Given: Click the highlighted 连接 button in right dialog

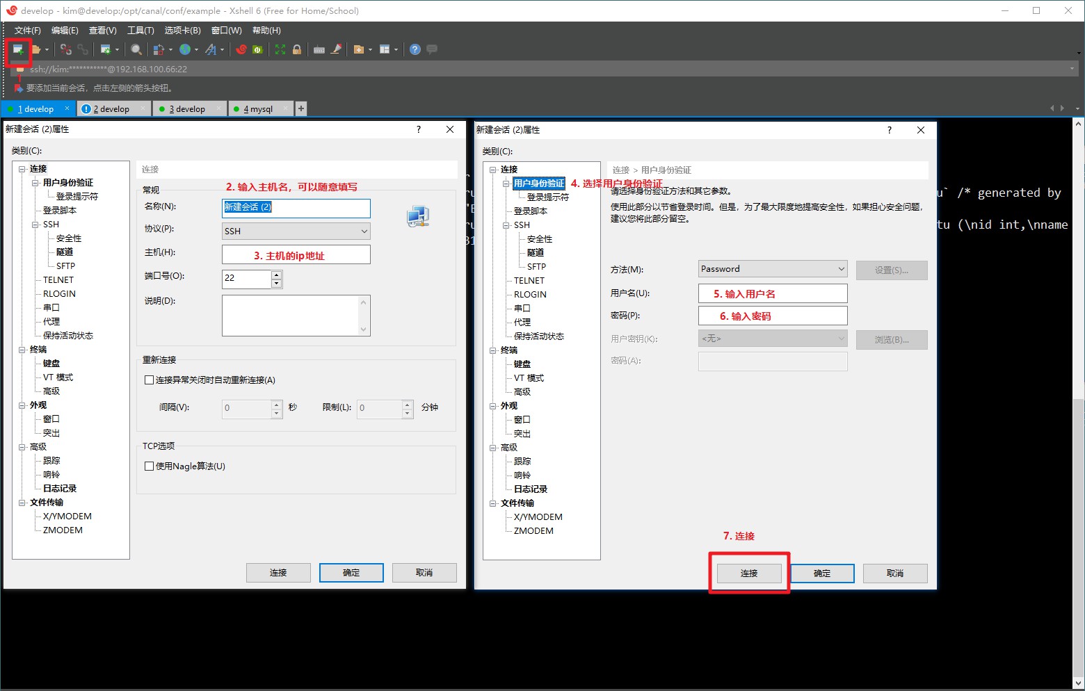Looking at the screenshot, I should point(749,573).
